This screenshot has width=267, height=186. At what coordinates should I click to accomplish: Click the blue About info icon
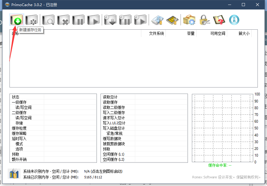pyautogui.click(x=234, y=20)
